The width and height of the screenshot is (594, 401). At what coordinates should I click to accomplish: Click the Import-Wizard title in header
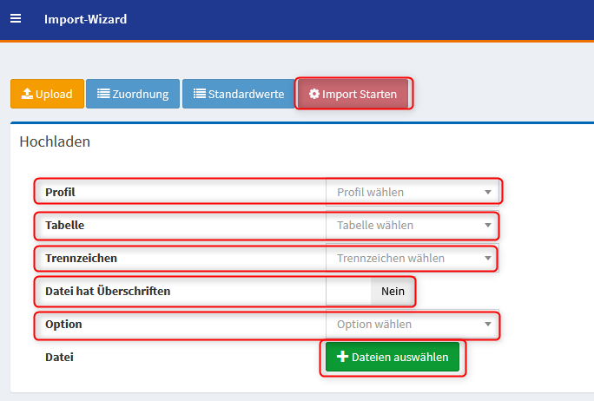tap(85, 19)
